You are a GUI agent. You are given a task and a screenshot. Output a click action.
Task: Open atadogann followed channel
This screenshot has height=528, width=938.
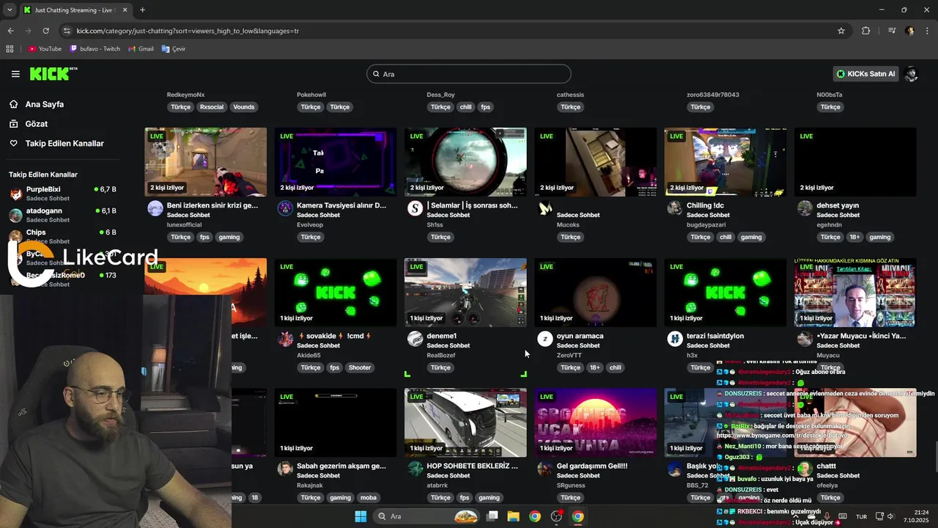62,215
